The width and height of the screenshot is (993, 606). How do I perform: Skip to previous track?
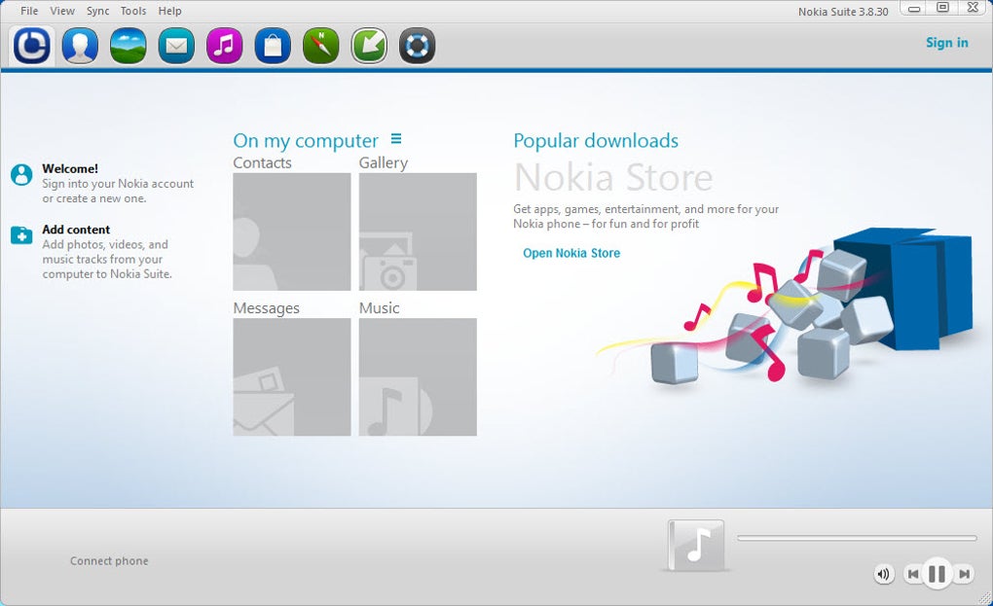tap(912, 574)
